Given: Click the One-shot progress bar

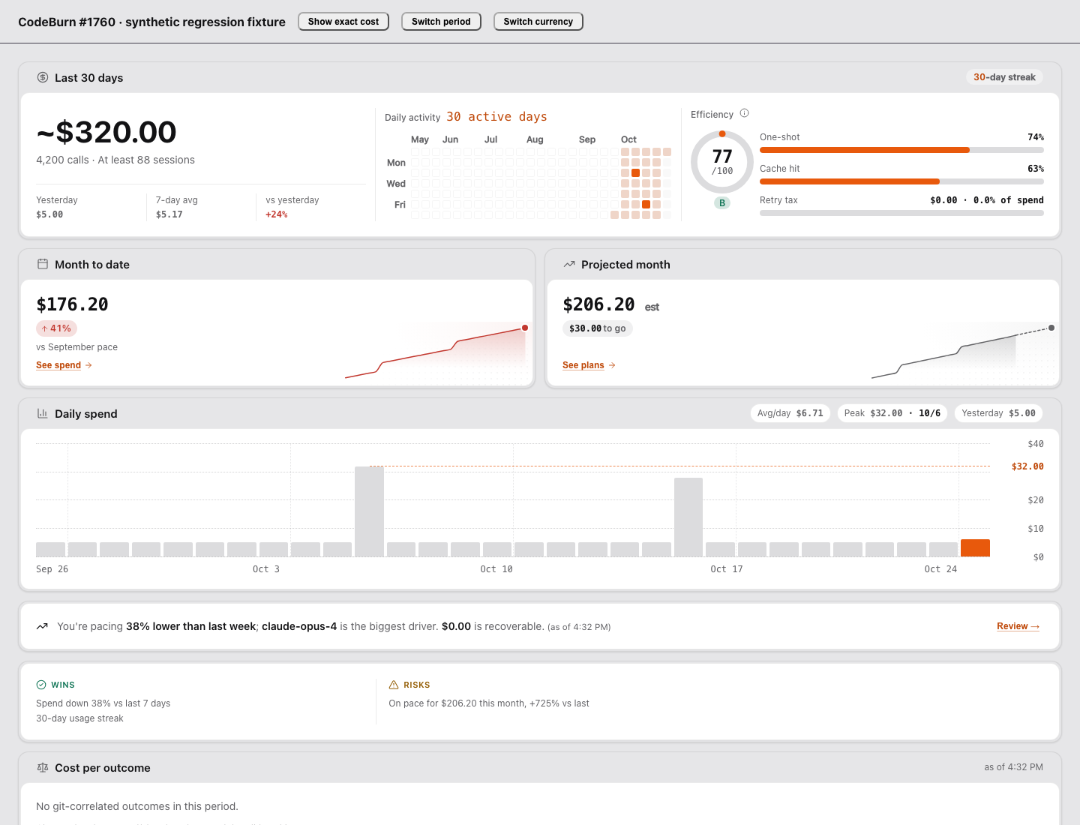Looking at the screenshot, I should coord(901,150).
